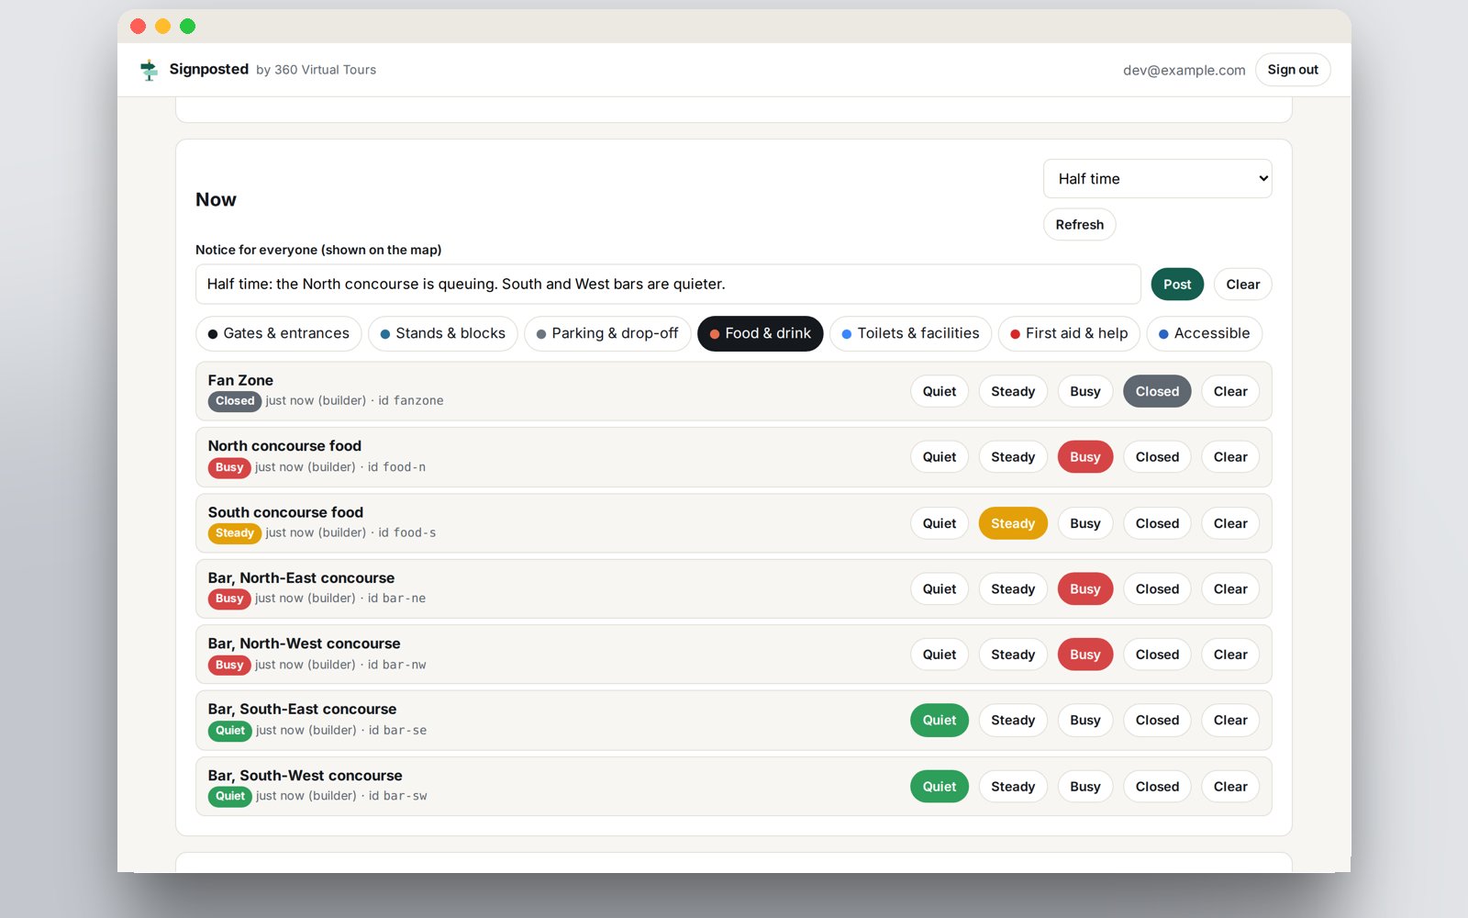Set Bar, North-East concourse to Quiet
1468x918 pixels.
click(939, 589)
